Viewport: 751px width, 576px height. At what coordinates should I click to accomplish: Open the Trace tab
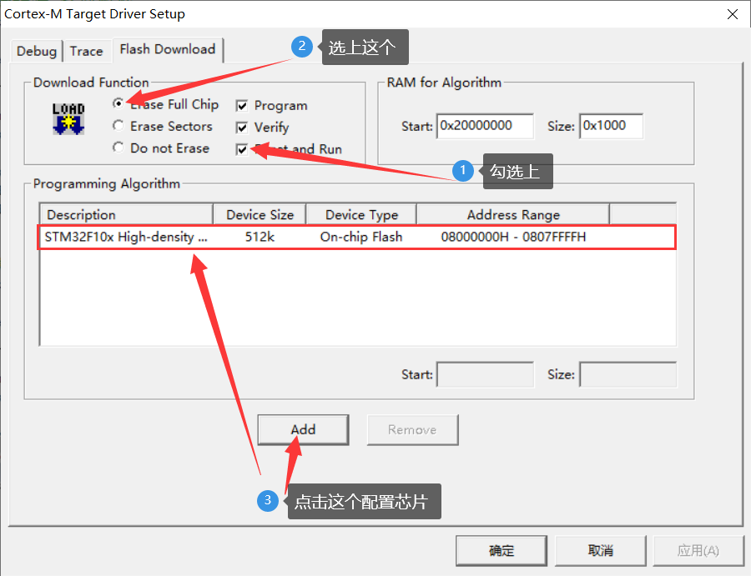pyautogui.click(x=87, y=51)
